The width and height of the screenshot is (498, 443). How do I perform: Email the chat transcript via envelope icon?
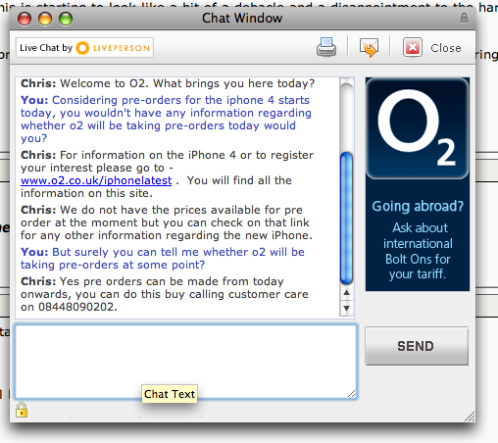(369, 48)
